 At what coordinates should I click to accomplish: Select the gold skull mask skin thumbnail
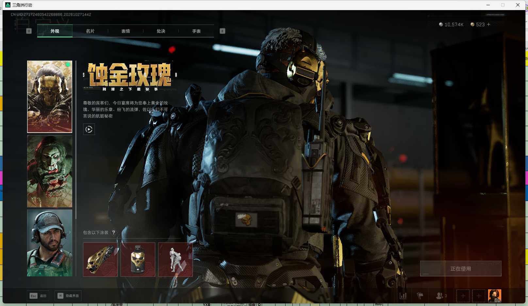(x=50, y=97)
